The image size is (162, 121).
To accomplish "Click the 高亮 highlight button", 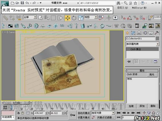I will click(x=152, y=74).
